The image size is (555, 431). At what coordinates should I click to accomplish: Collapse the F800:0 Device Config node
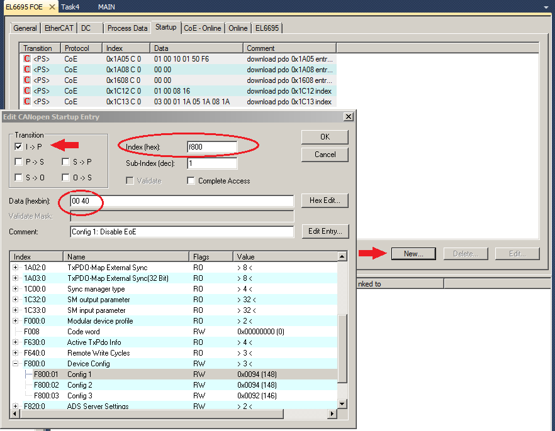15,363
